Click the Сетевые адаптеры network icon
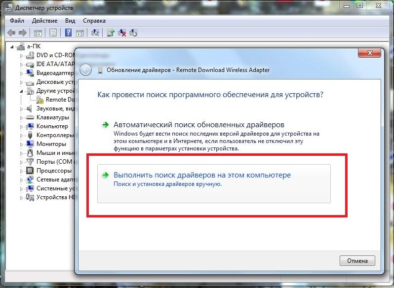394x288 pixels. point(30,180)
